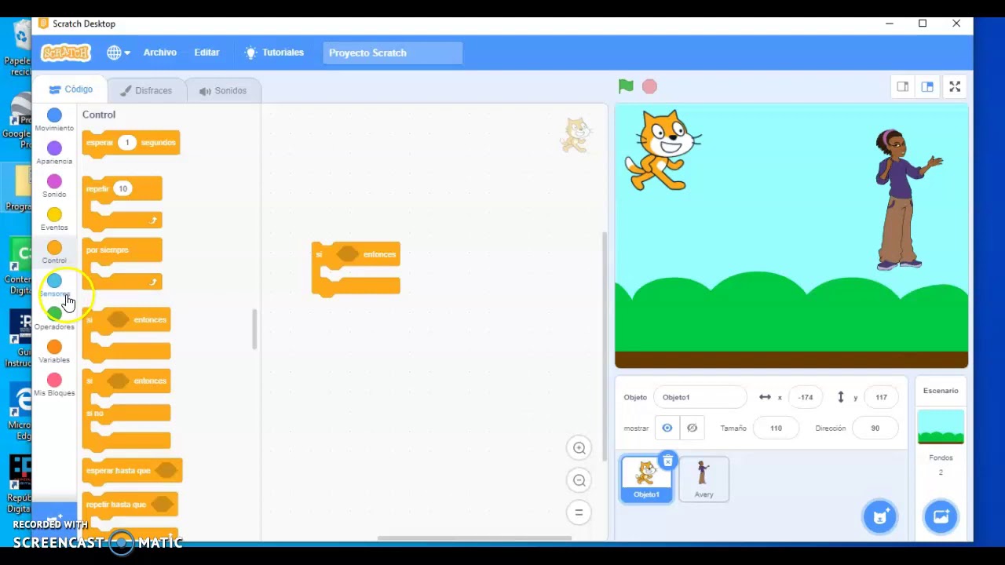Screen dimensions: 1005x565
Task: Click the workspace horizontal scrollbar
Action: coord(474,538)
